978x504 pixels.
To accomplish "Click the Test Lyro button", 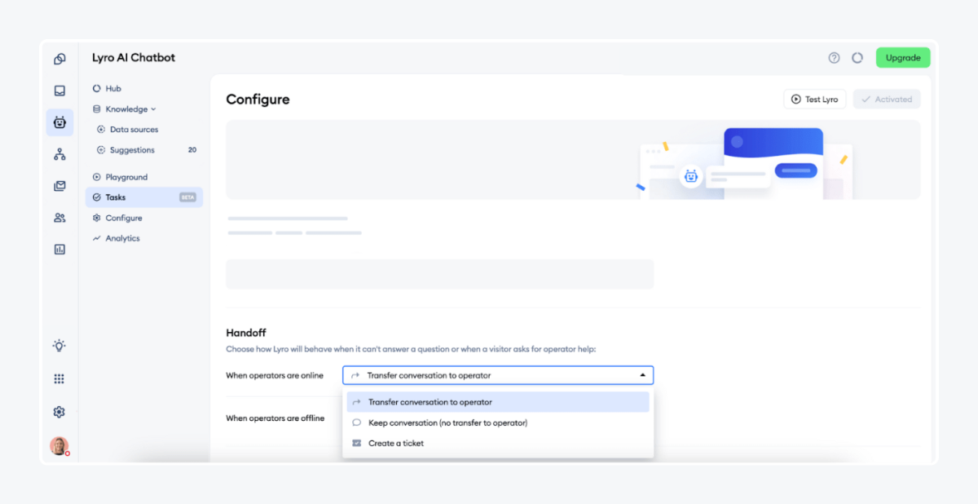I will point(814,99).
